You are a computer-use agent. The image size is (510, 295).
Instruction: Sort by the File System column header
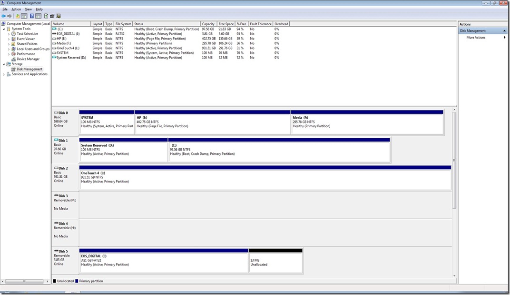pos(123,24)
